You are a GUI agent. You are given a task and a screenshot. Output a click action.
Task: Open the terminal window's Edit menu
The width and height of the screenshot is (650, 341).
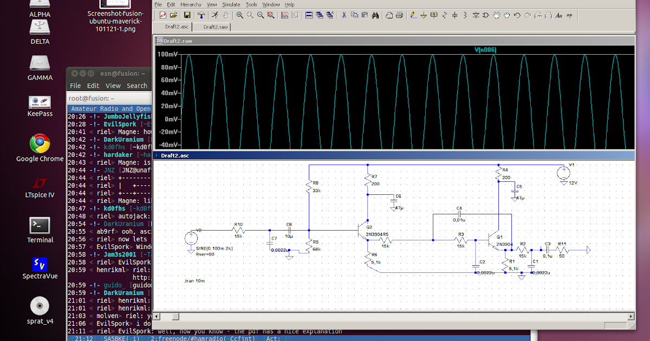click(x=93, y=86)
